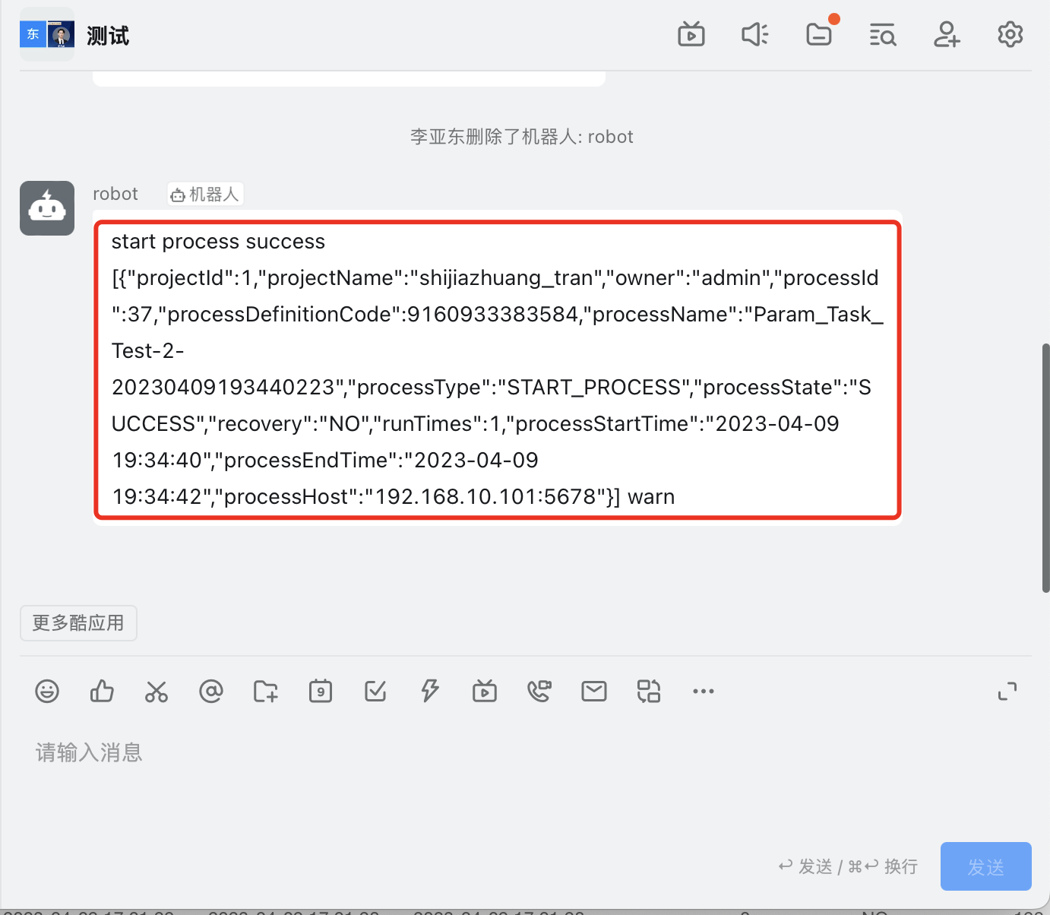Click the 更多酷应用 button

coord(78,623)
